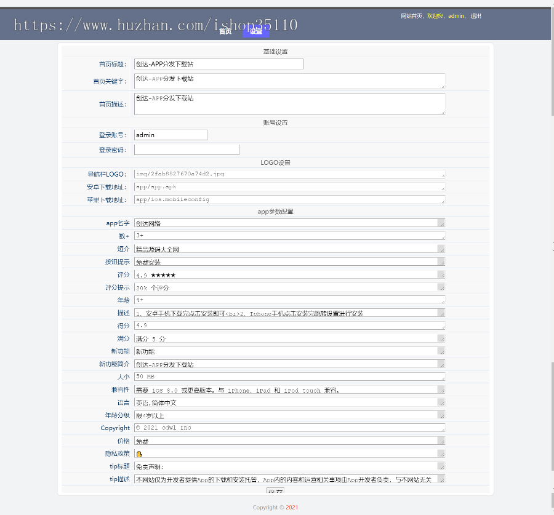Open the 首页 navigation tab

click(x=225, y=31)
